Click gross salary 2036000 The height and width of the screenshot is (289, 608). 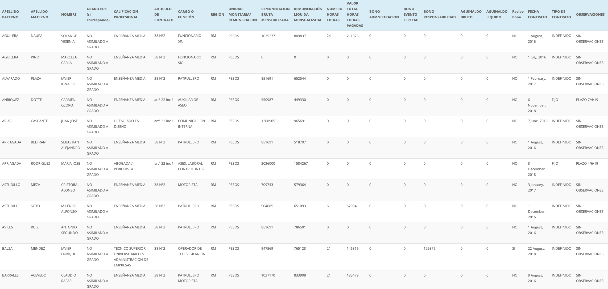point(268,163)
